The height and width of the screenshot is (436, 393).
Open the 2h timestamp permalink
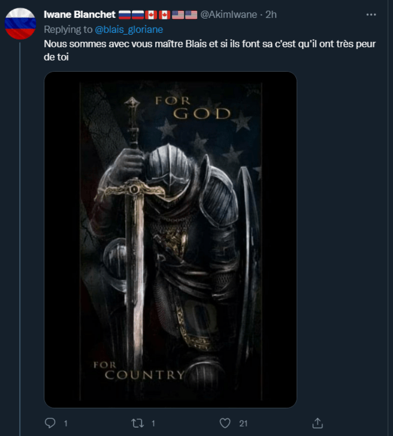(x=271, y=14)
